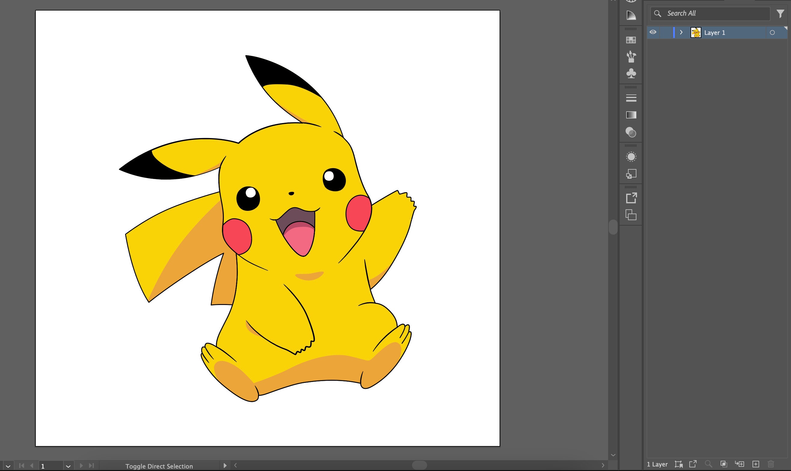This screenshot has height=471, width=791.
Task: Open the artboard navigation dropdown
Action: point(68,466)
